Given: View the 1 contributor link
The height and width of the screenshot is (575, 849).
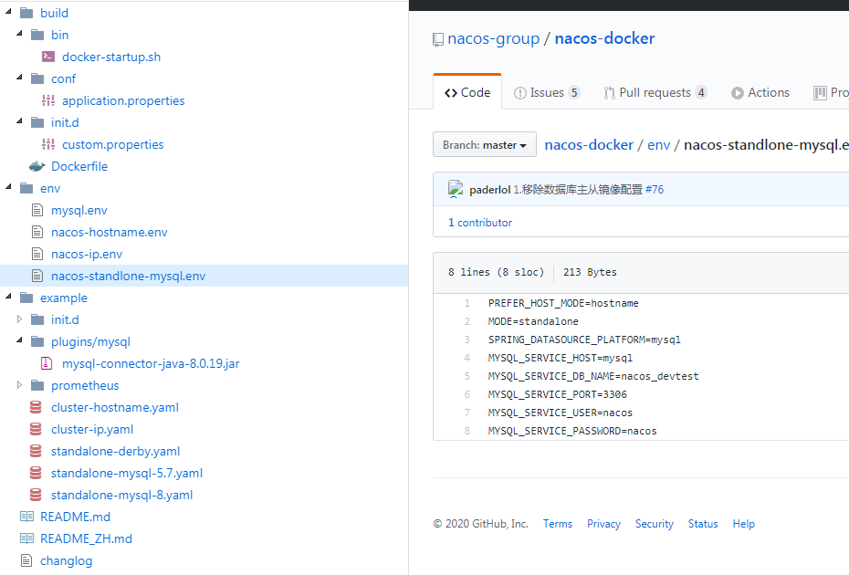Looking at the screenshot, I should point(479,223).
